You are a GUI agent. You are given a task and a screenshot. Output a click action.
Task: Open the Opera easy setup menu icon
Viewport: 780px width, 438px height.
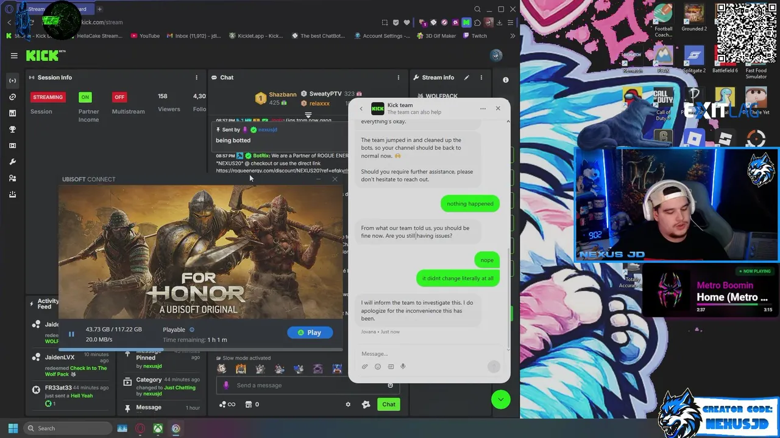510,23
